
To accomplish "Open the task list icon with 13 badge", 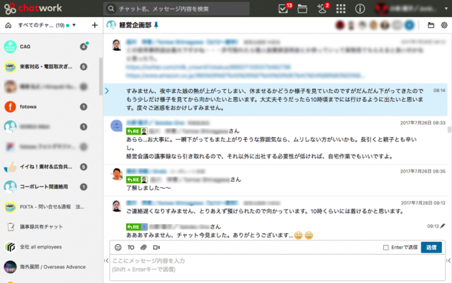I will point(283,8).
